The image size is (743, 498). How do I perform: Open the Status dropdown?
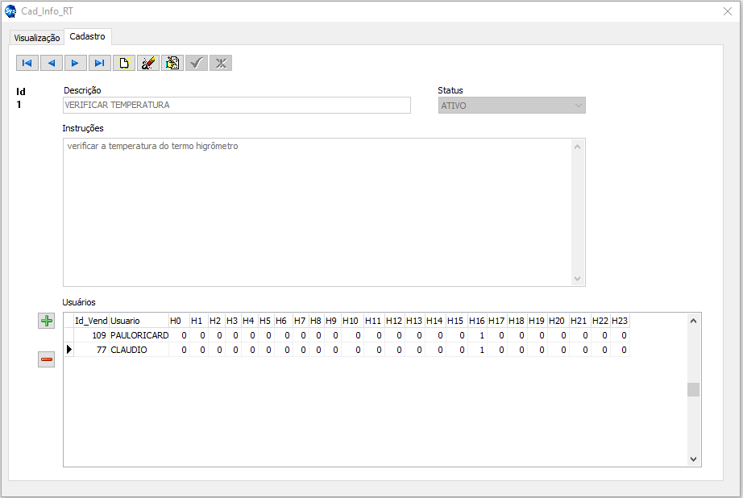[512, 106]
